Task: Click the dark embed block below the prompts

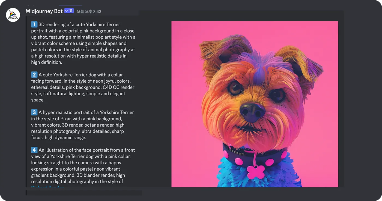Action: click(x=84, y=193)
